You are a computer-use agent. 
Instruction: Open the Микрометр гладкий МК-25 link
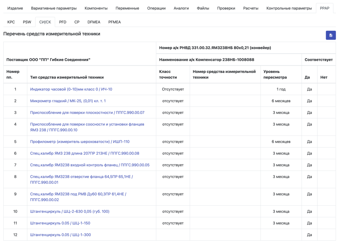point(68,101)
